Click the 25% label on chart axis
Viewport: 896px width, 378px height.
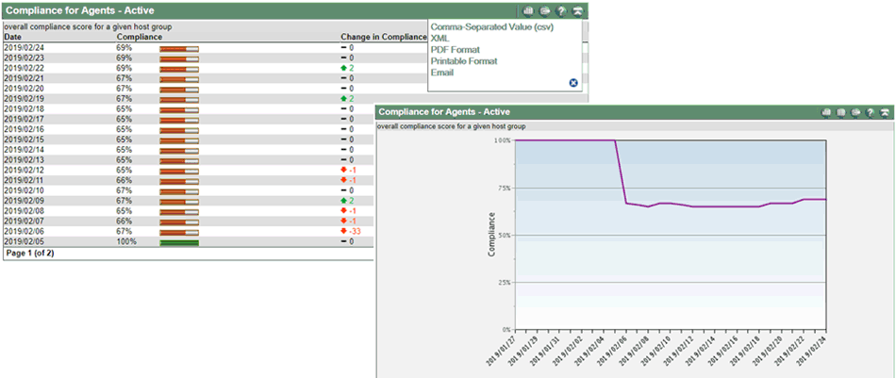coord(504,283)
